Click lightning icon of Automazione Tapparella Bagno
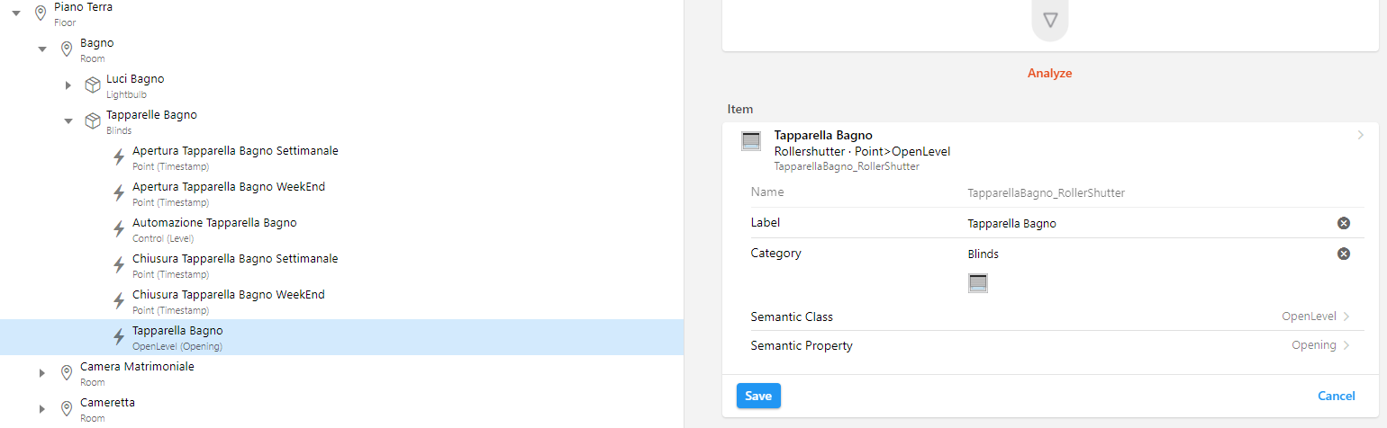Screen dimensions: 1387x428 (118, 228)
